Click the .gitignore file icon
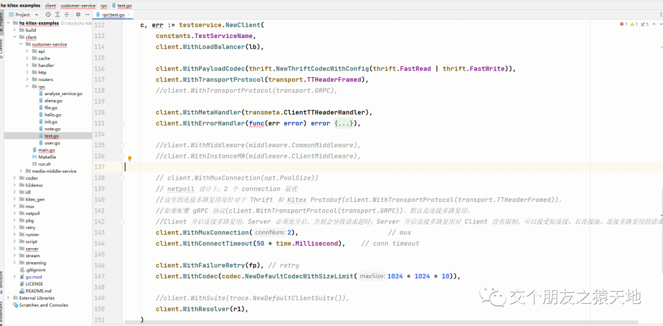This screenshot has width=663, height=326. 22,270
